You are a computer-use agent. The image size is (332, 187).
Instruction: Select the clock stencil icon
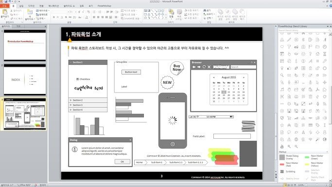pyautogui.click(x=325, y=47)
